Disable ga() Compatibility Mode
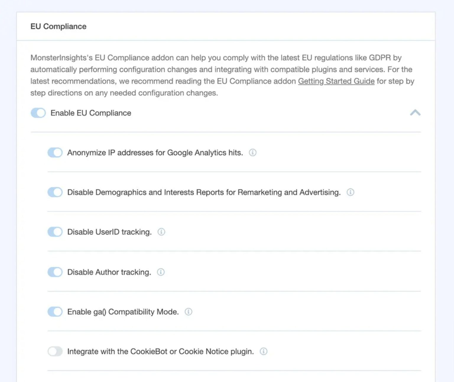454x382 pixels. pyautogui.click(x=55, y=311)
